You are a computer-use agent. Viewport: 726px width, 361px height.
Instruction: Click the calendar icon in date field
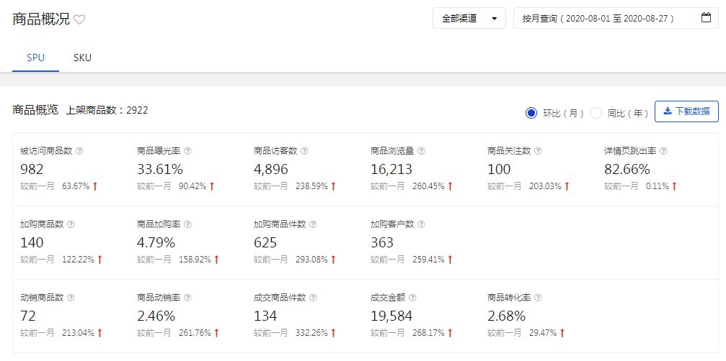706,18
